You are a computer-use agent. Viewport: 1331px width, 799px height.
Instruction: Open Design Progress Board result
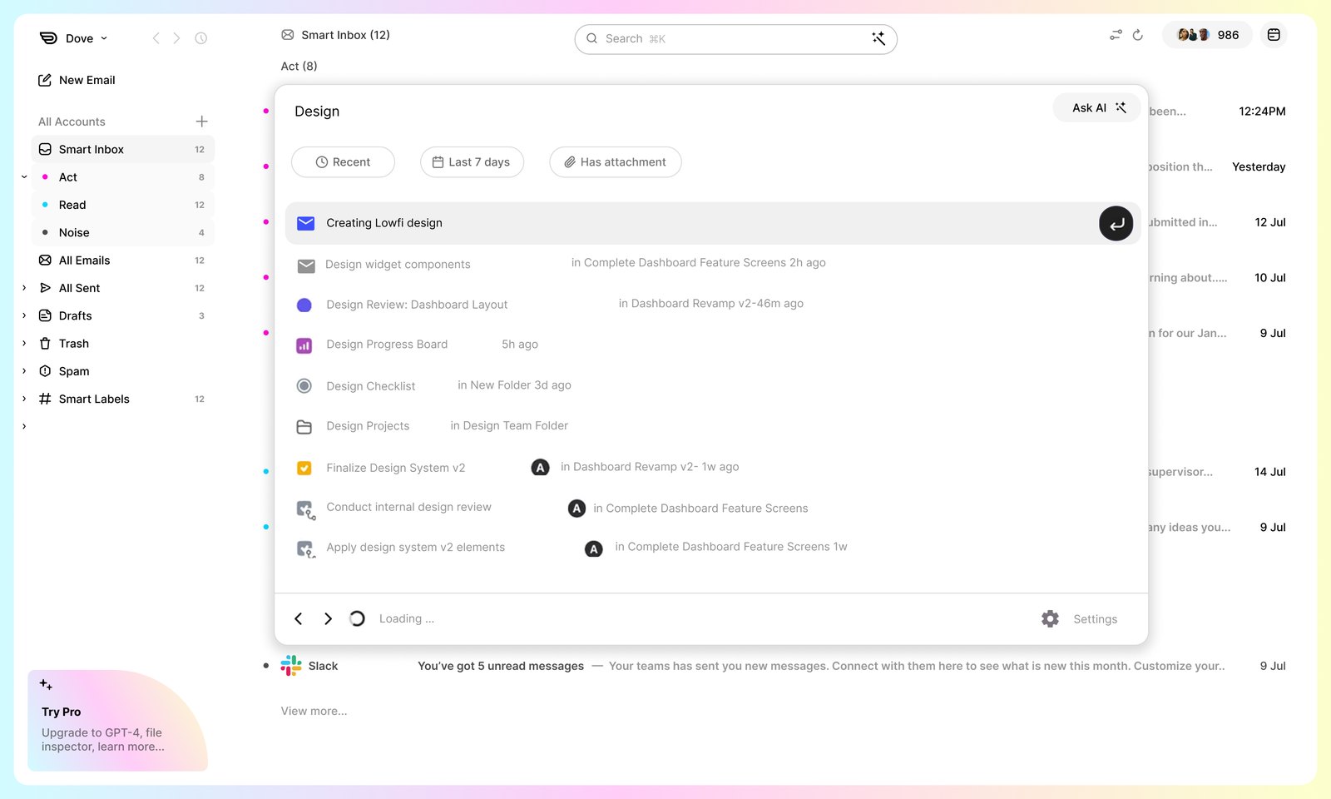pyautogui.click(x=387, y=345)
